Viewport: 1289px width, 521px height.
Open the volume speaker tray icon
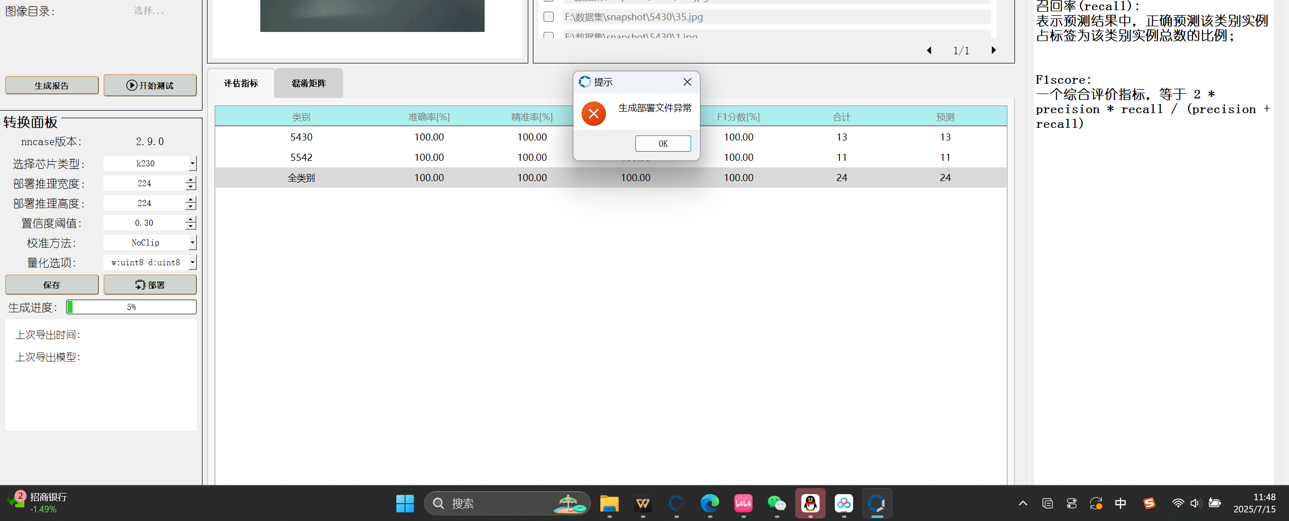click(1196, 503)
